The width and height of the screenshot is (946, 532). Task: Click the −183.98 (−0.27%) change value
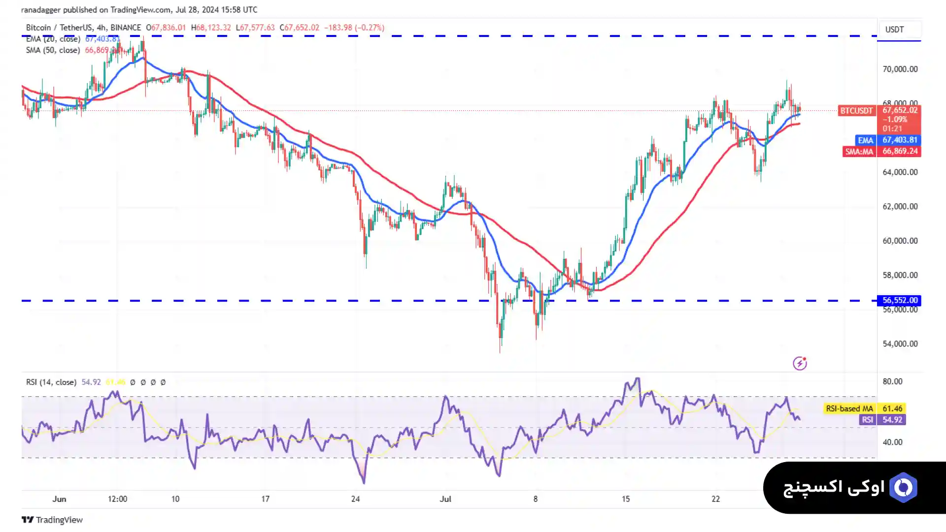354,28
